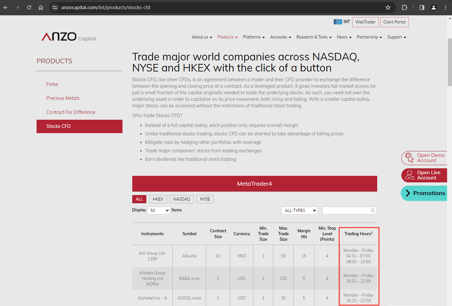Expand the Support menu
This screenshot has width=452, height=306.
tap(396, 37)
